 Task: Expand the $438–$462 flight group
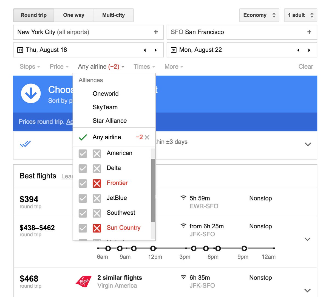coord(308,239)
